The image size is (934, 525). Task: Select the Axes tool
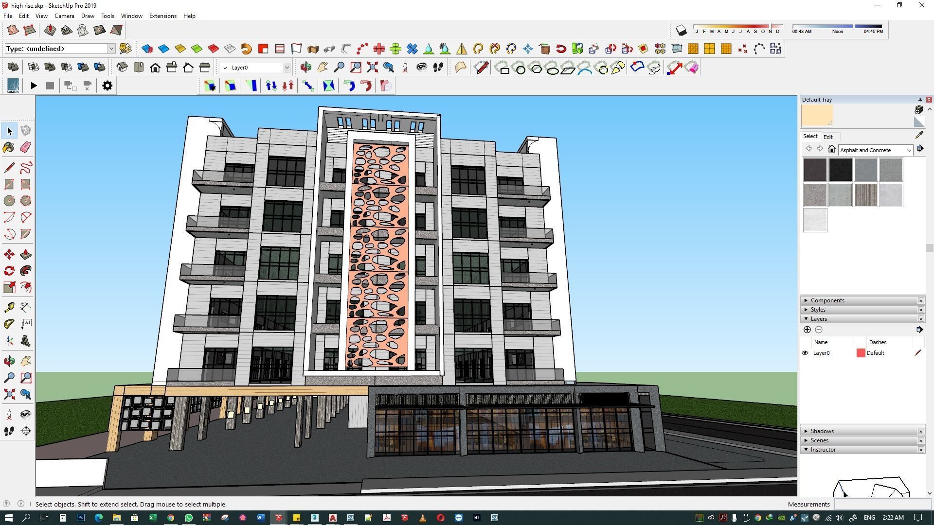(9, 341)
